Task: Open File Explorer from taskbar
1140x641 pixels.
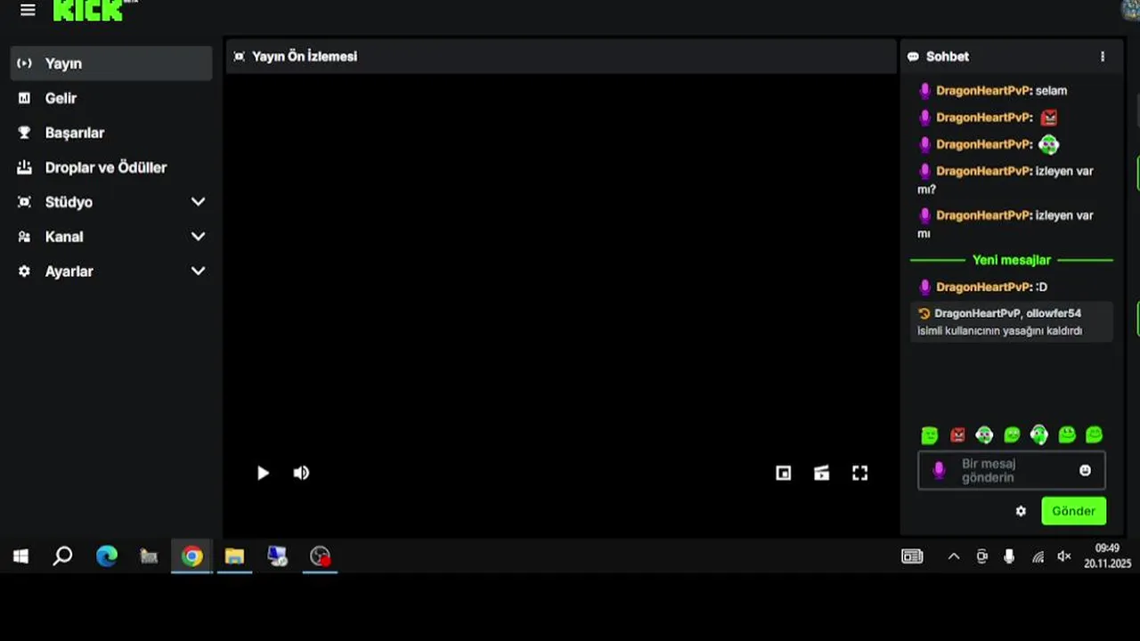Action: 234,556
